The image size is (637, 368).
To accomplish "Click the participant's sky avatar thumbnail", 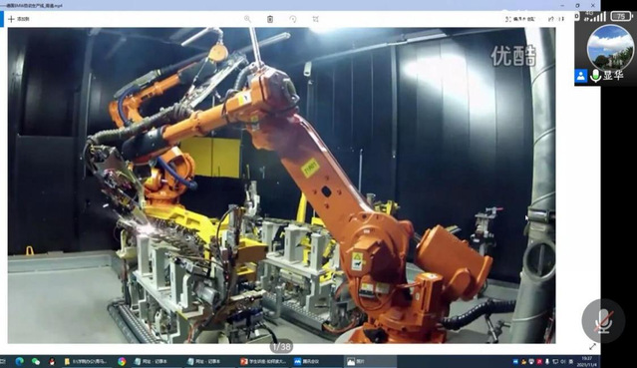I will point(610,47).
